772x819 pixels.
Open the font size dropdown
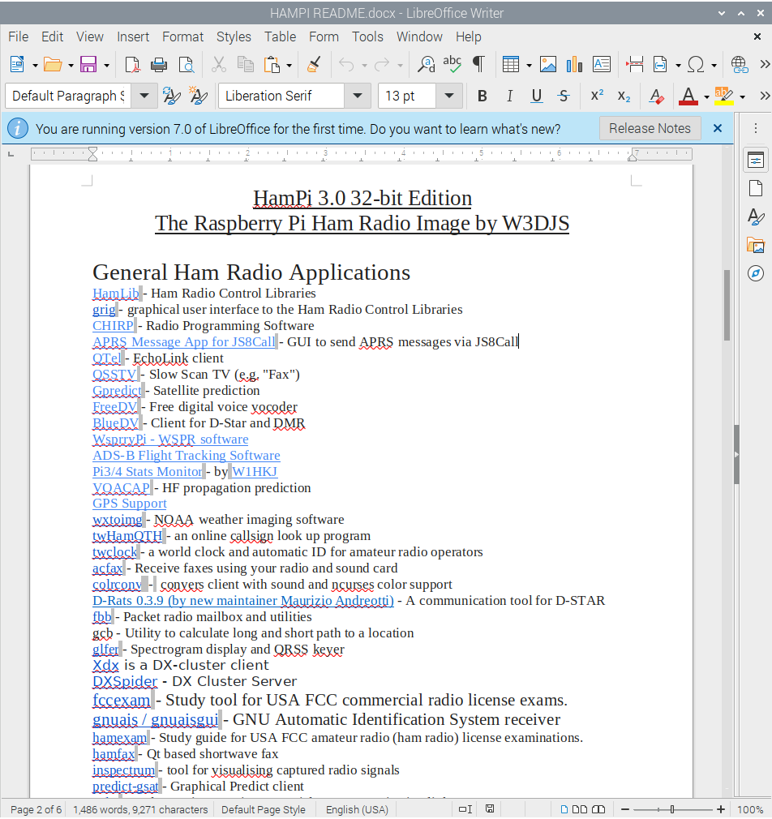(448, 96)
